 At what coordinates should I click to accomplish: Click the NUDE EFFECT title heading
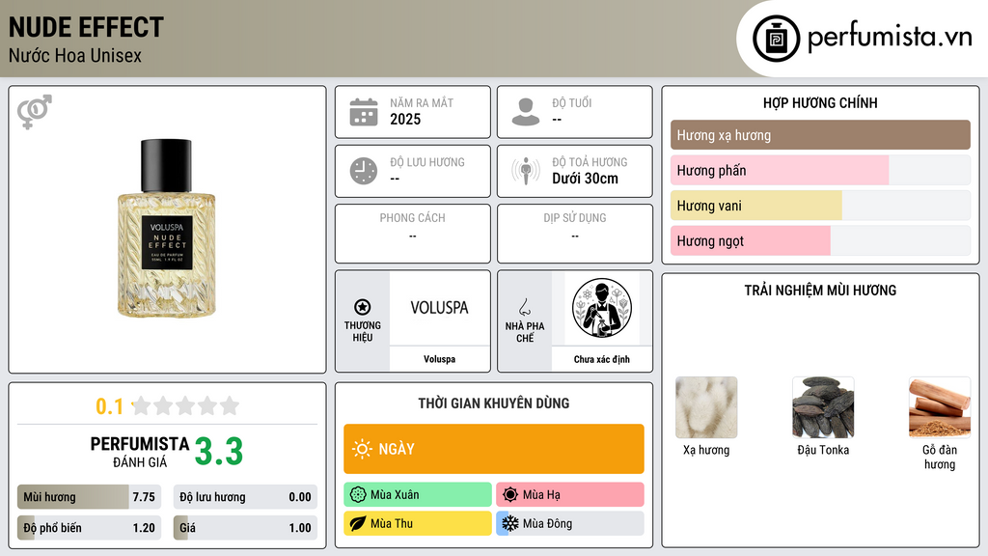[x=86, y=27]
